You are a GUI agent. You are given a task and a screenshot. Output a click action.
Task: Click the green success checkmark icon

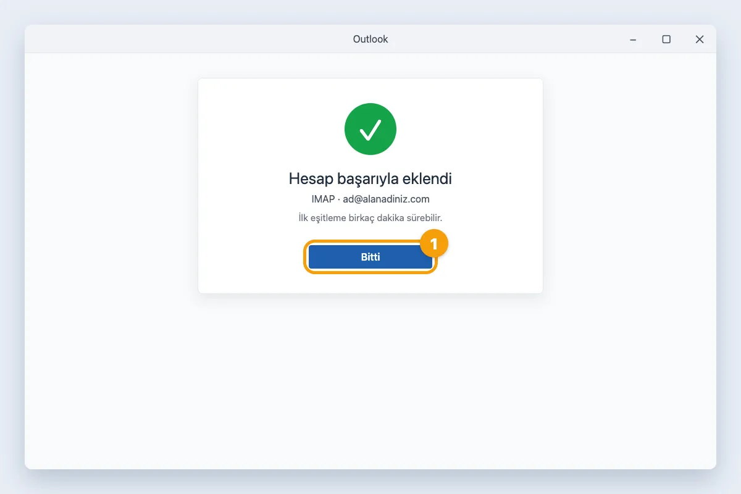[371, 129]
